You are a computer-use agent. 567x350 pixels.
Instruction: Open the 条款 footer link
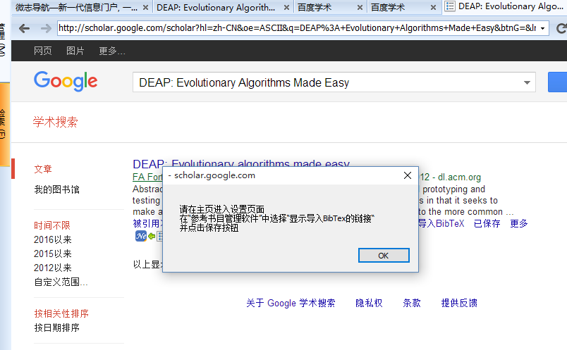(x=412, y=303)
